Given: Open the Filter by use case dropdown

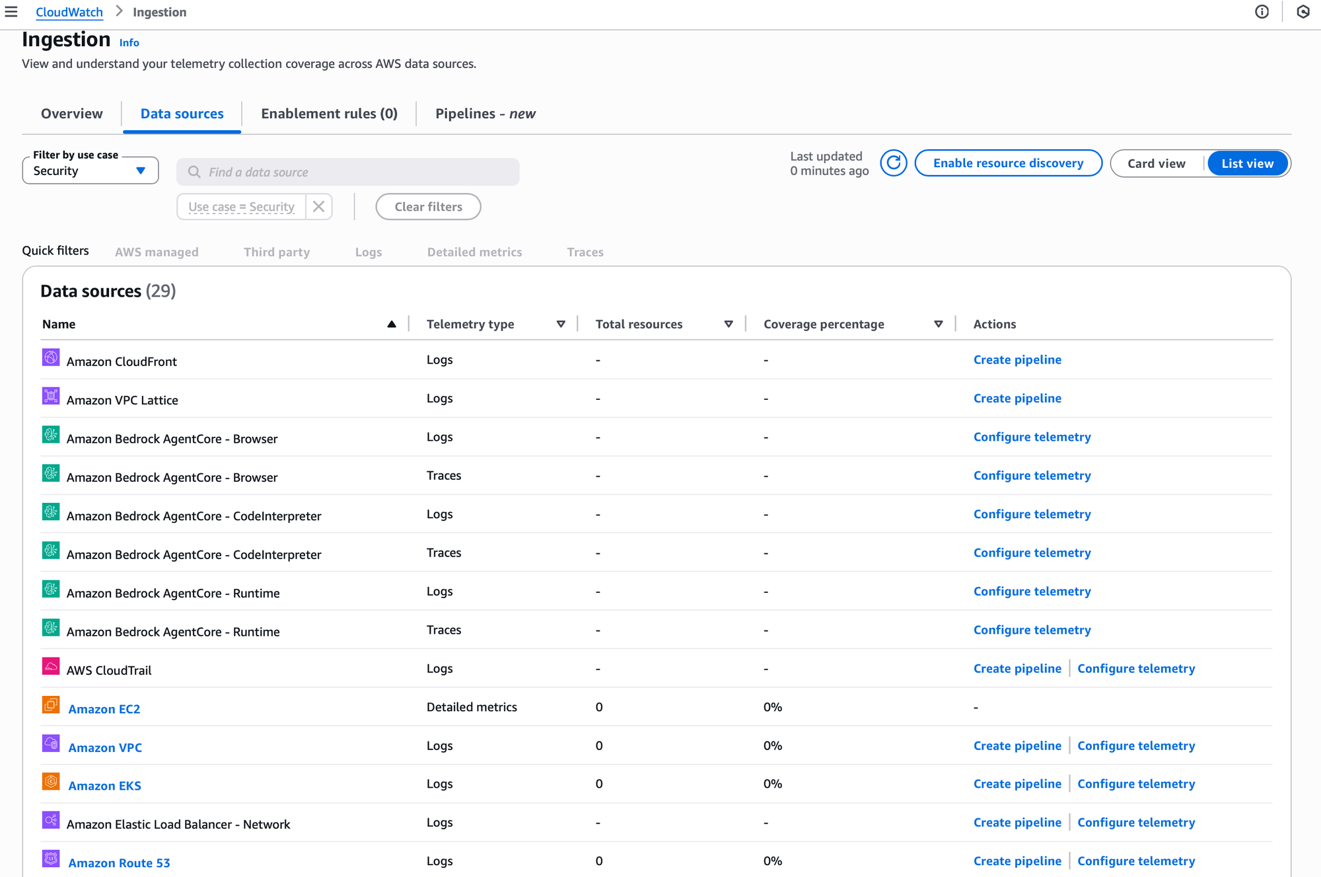Looking at the screenshot, I should [x=90, y=171].
